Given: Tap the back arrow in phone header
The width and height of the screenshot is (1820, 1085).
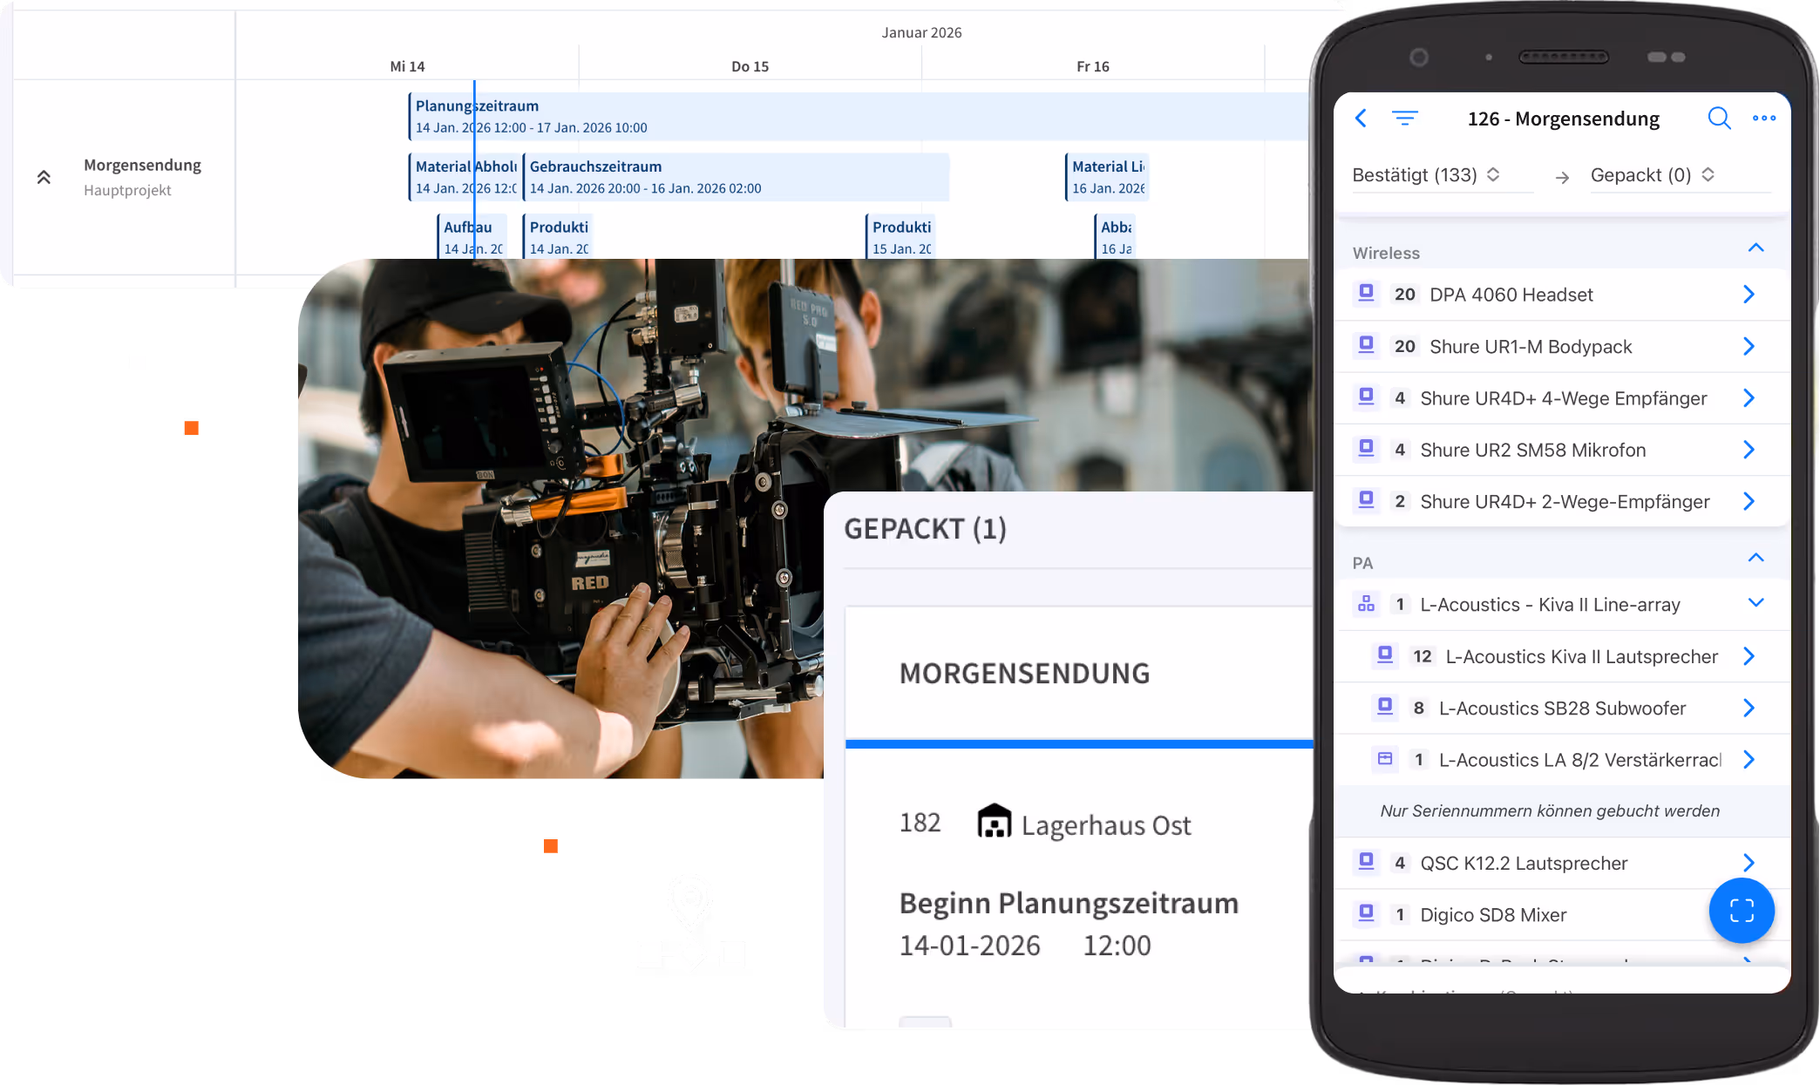Looking at the screenshot, I should click(1361, 119).
